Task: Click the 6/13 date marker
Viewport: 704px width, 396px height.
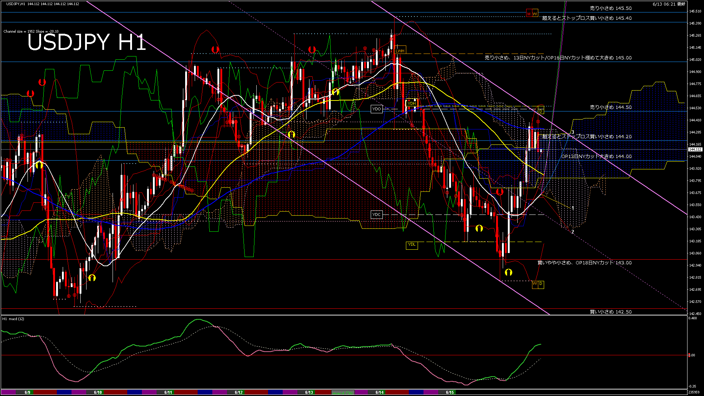Action: [x=309, y=392]
